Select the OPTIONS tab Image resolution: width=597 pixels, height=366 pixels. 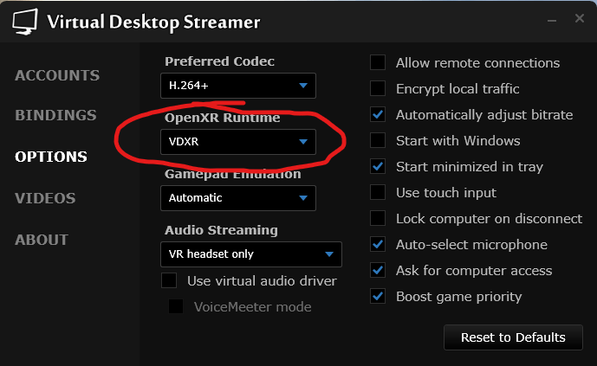(51, 157)
